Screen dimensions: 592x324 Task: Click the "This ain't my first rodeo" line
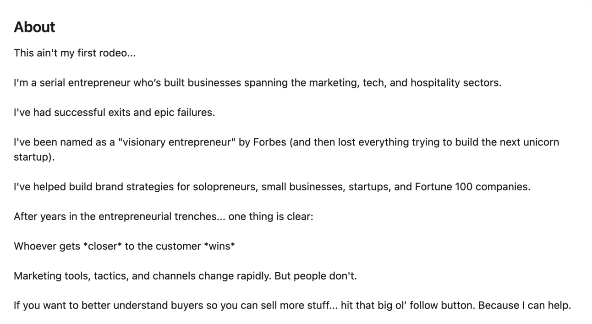tap(75, 53)
